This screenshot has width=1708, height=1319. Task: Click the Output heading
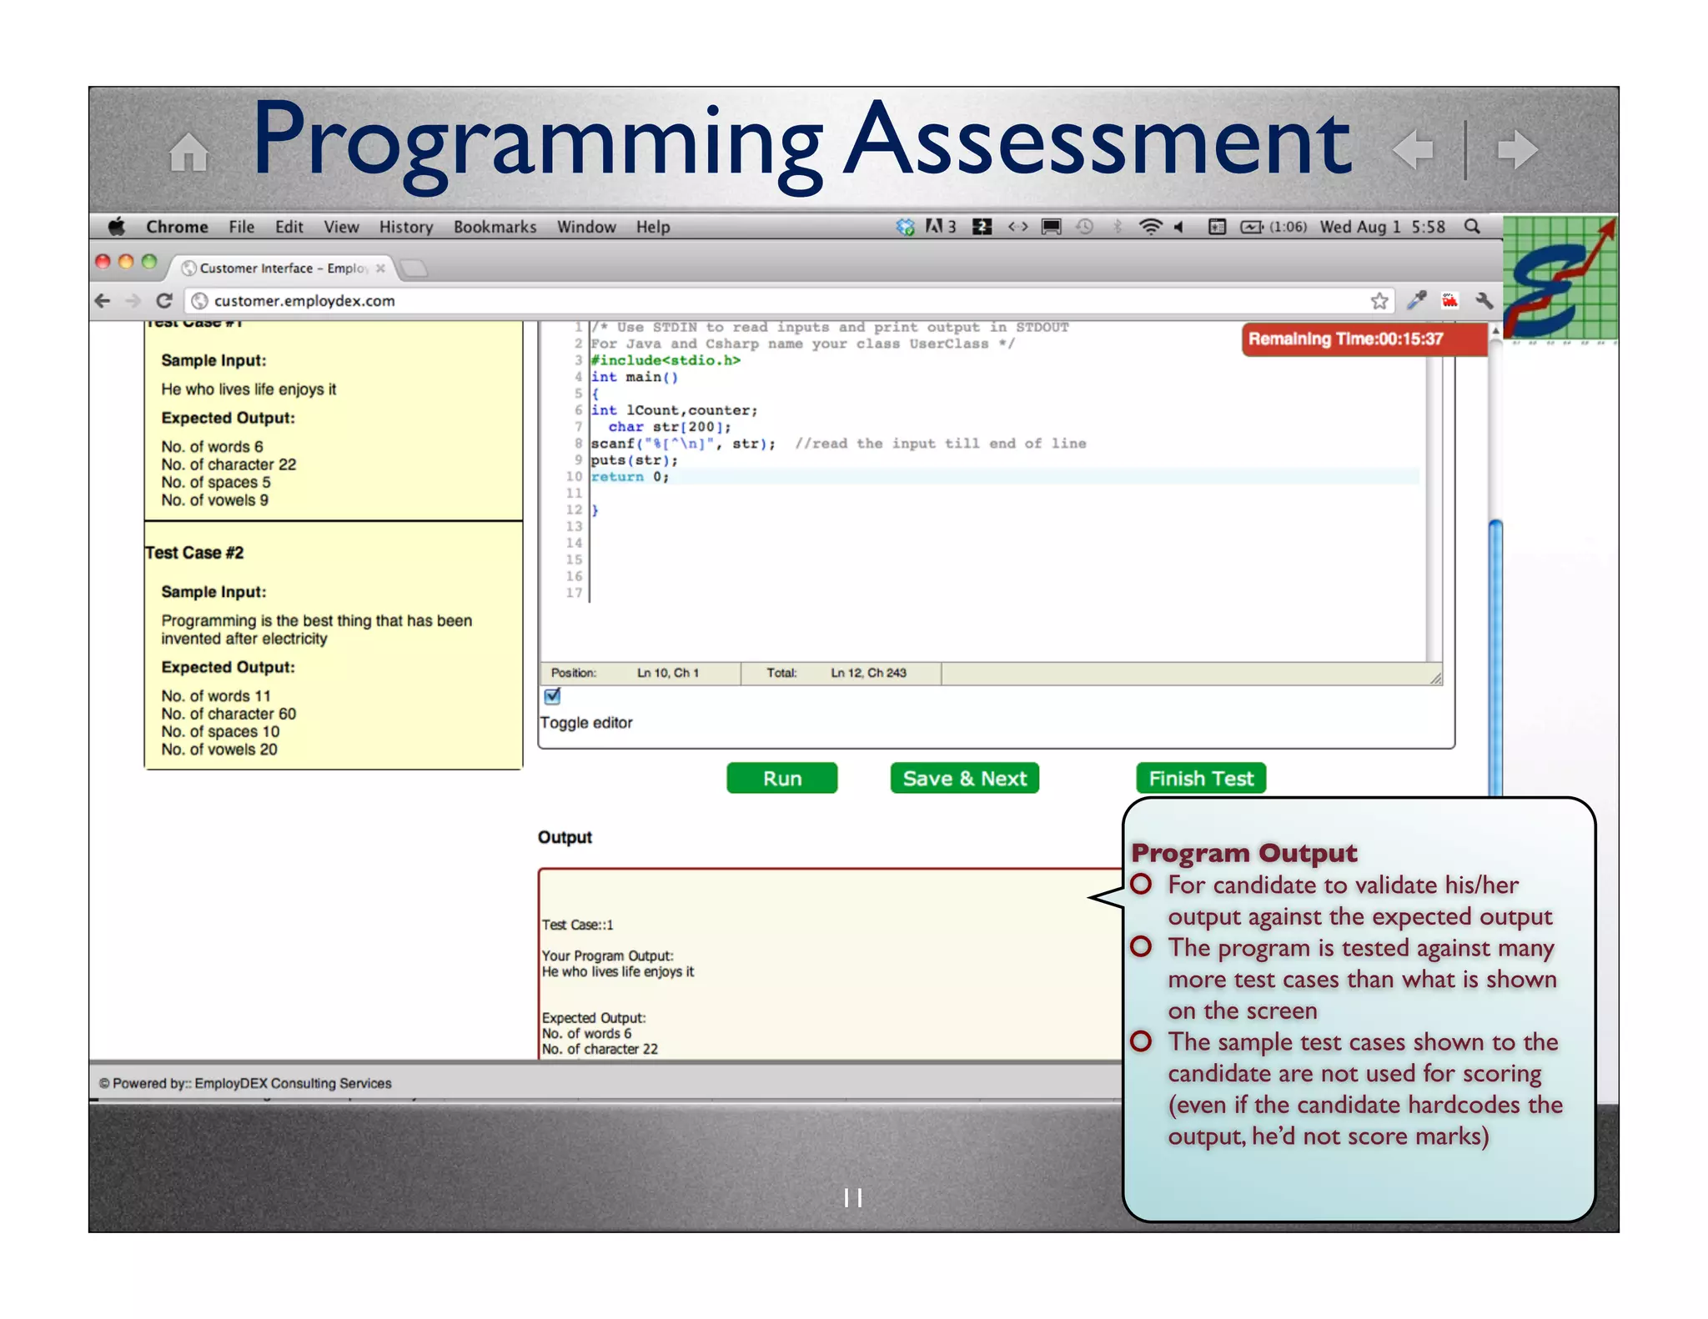point(565,837)
